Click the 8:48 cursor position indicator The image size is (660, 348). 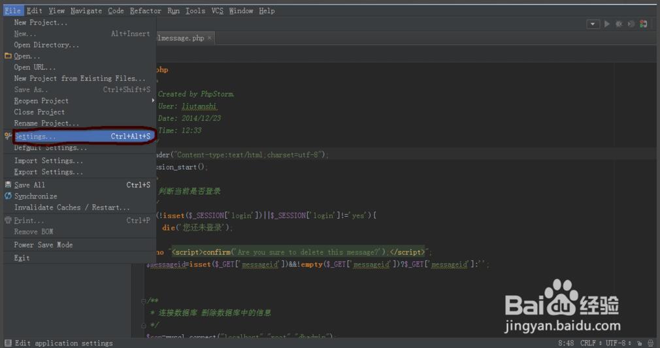[566, 343]
